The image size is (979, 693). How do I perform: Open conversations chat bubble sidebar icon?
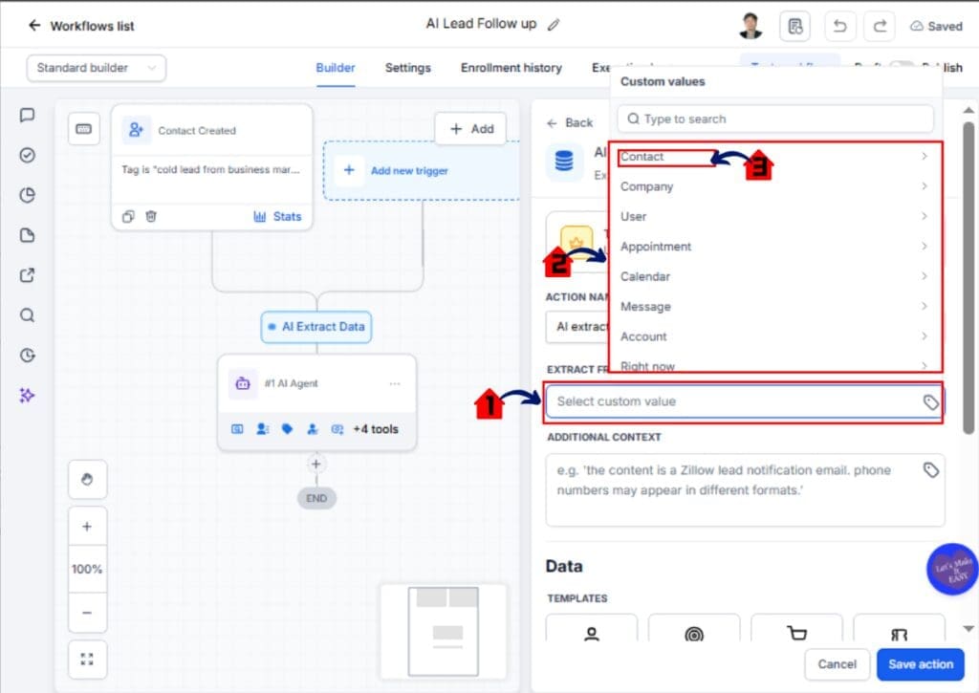pyautogui.click(x=27, y=115)
